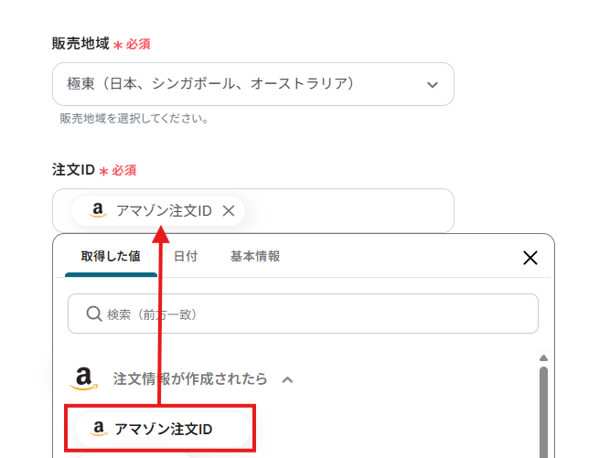Click the 注文情報が作成されたら heading text
This screenshot has width=599, height=458.
pos(190,378)
